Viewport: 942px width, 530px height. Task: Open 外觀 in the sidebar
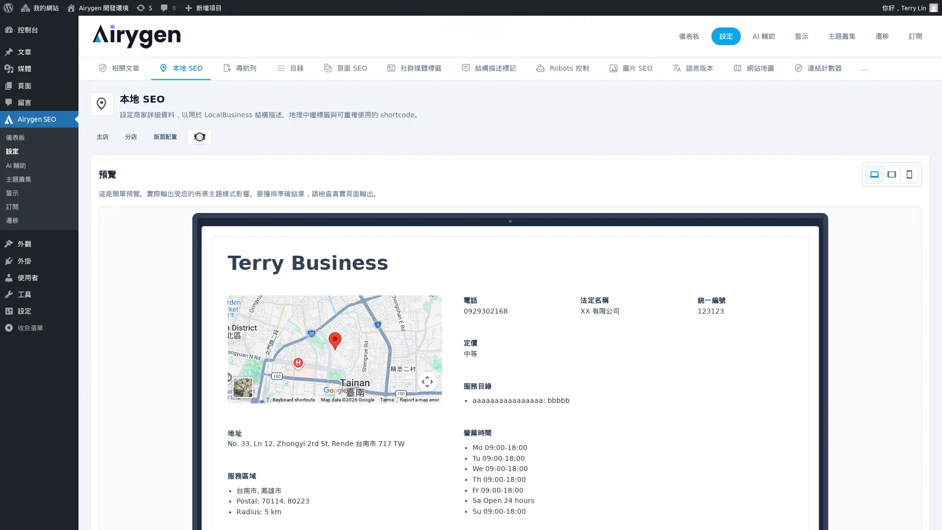pos(39,244)
